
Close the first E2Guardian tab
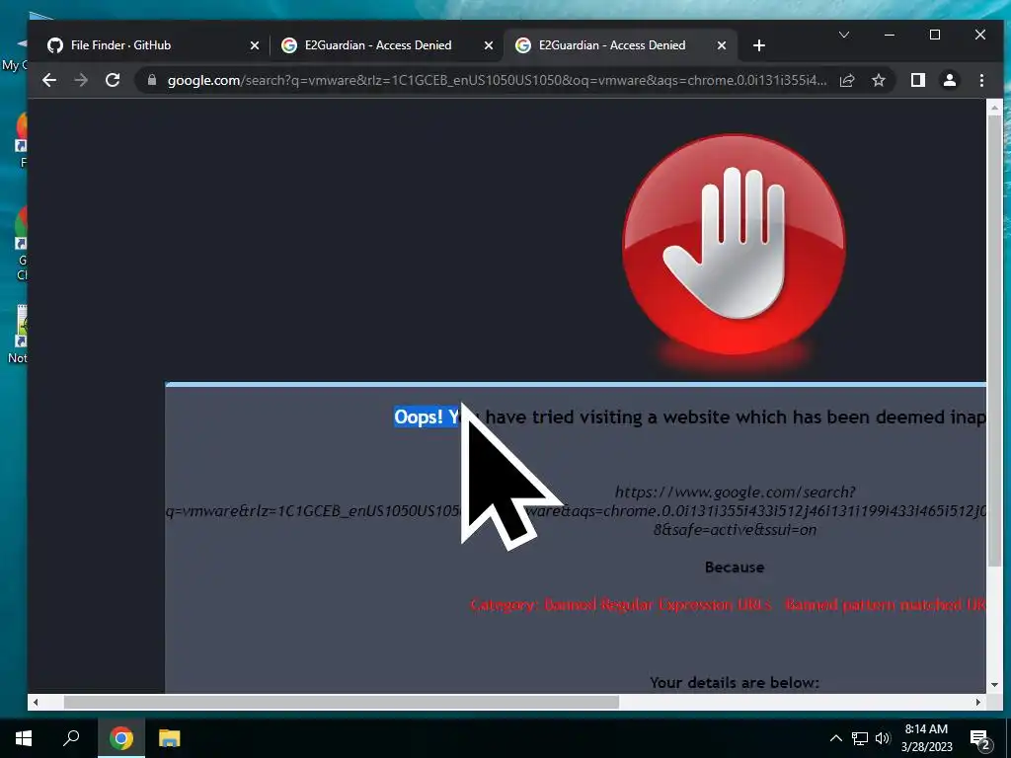(x=488, y=45)
